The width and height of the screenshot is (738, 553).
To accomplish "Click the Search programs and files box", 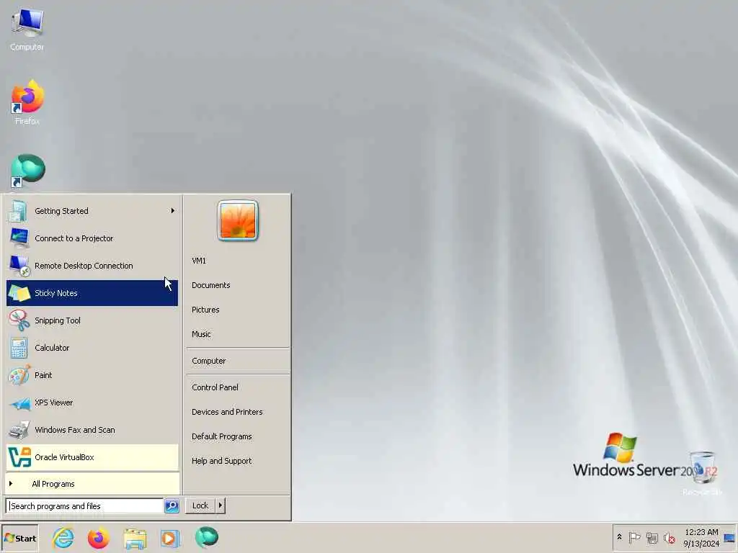I will pyautogui.click(x=85, y=506).
